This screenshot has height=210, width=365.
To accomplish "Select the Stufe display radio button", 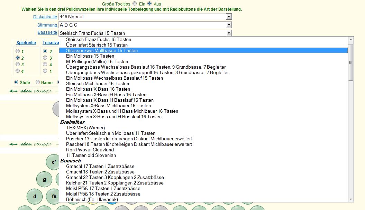I will click(16, 82).
